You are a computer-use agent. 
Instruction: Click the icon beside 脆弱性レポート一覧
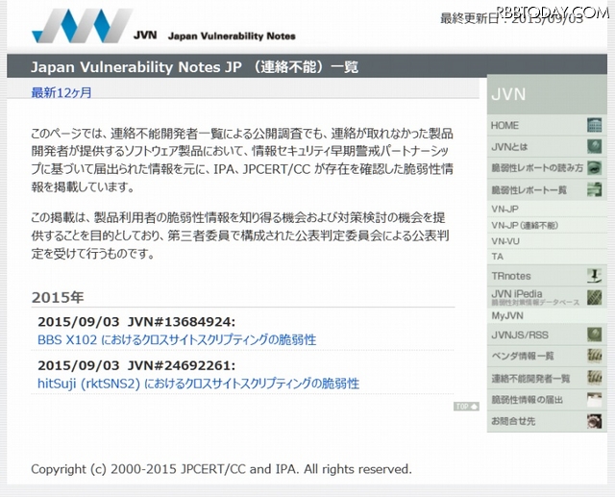point(595,189)
